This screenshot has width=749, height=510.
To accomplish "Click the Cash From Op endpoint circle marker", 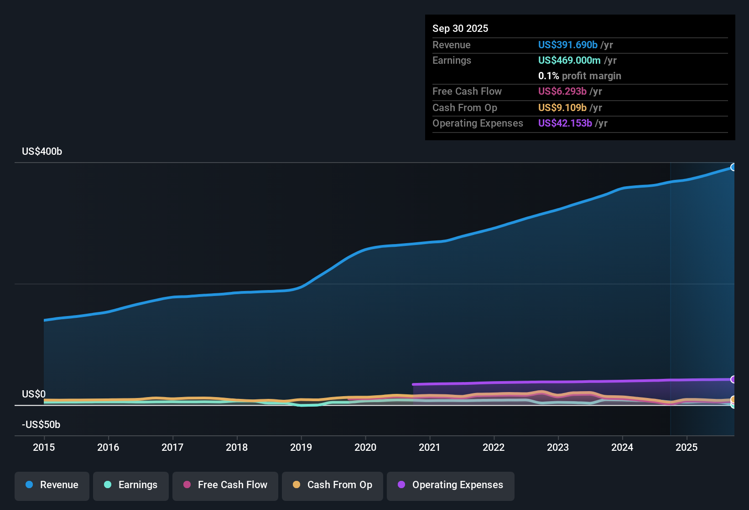I will pyautogui.click(x=733, y=400).
